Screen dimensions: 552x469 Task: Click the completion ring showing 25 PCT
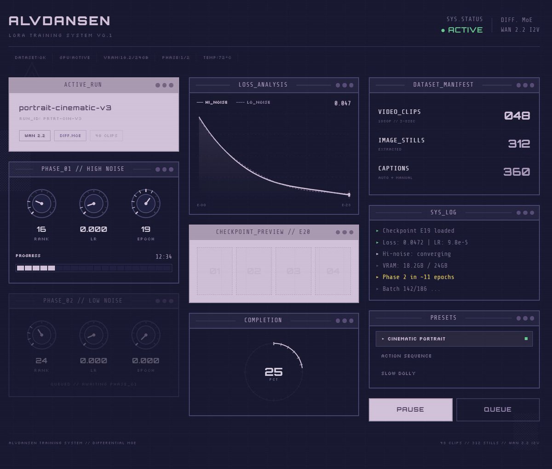pos(274,372)
